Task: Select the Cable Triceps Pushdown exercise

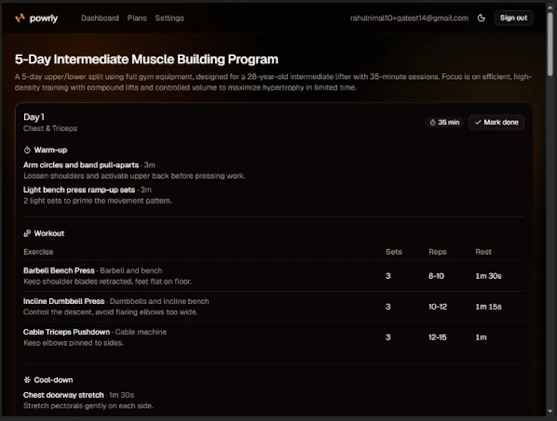Action: (66, 332)
